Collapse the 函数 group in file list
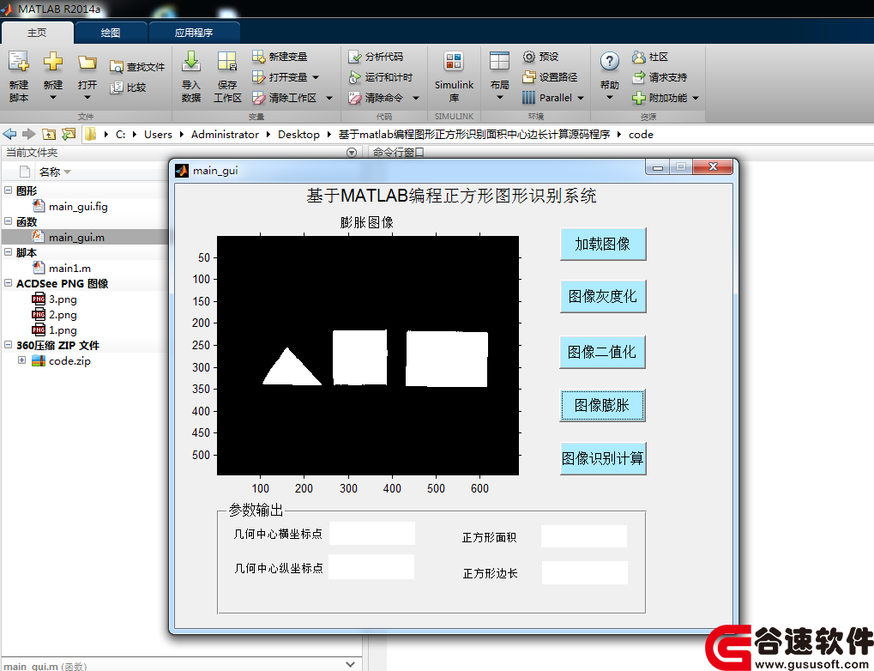Viewport: 874px width, 671px height. 8,221
